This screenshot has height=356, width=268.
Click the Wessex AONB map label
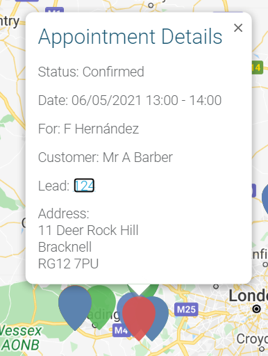click(x=20, y=338)
